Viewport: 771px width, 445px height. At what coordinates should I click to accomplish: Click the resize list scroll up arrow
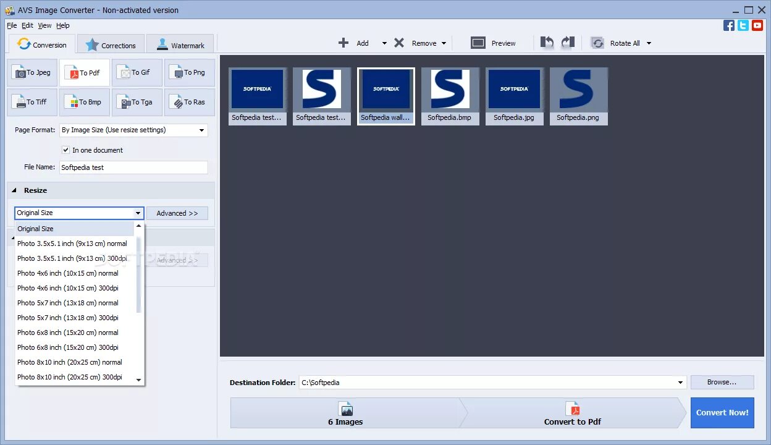138,226
